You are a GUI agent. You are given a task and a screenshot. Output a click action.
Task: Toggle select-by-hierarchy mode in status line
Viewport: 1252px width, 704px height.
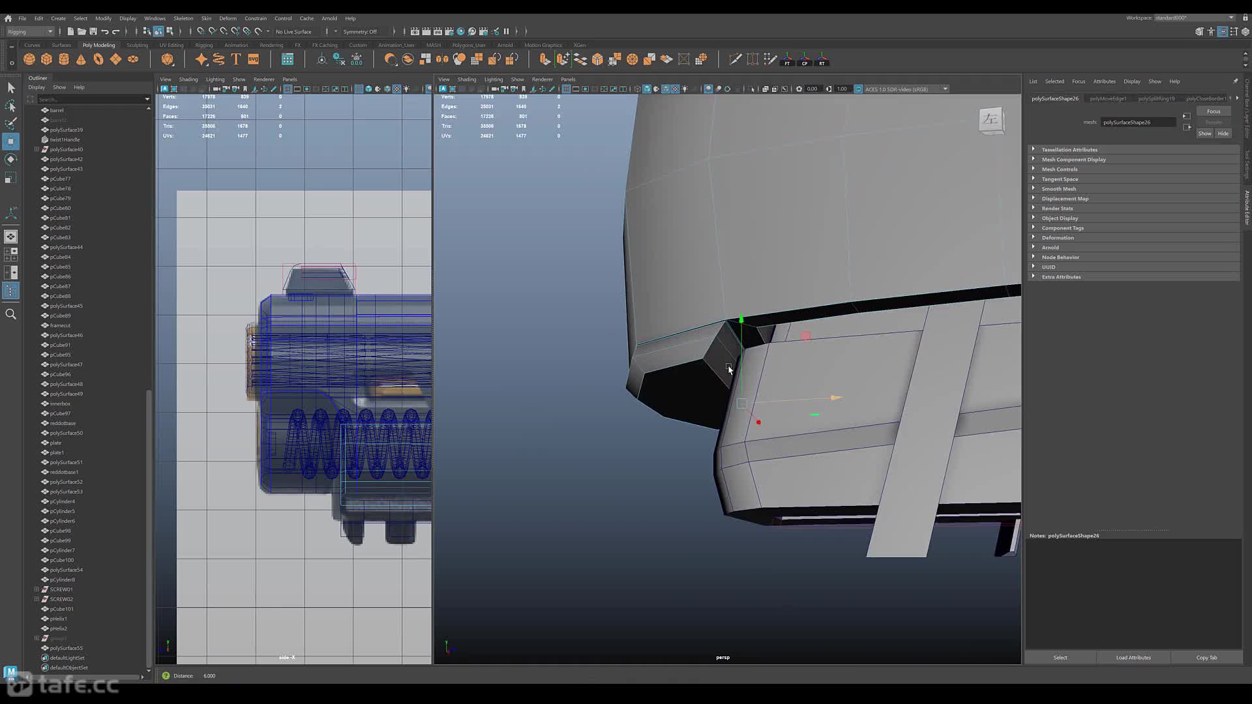tap(147, 31)
